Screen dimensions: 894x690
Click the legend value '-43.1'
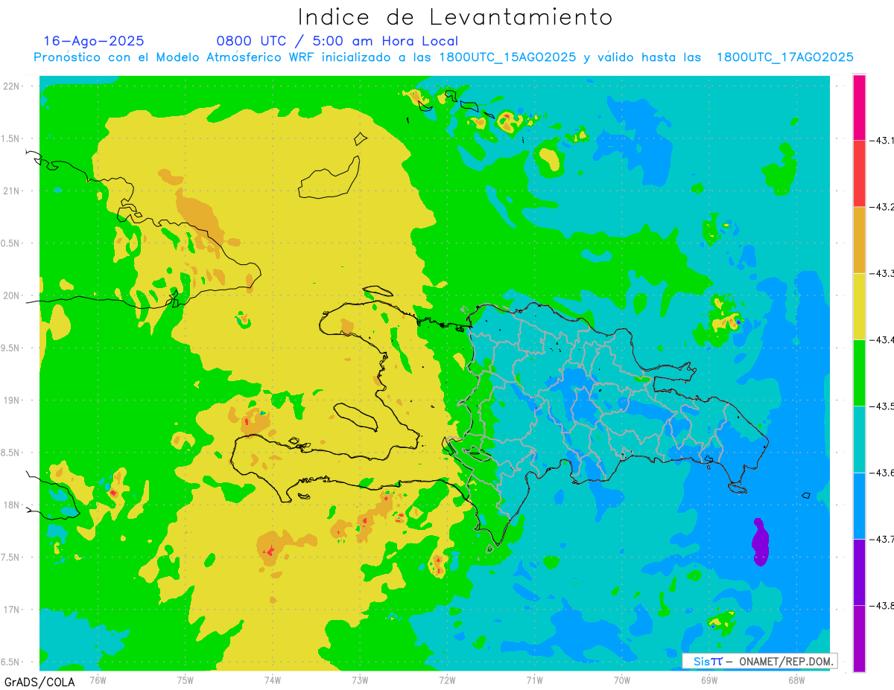(881, 141)
